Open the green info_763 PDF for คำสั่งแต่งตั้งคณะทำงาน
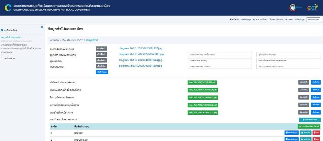The width and height of the screenshot is (323, 141). 202,83
